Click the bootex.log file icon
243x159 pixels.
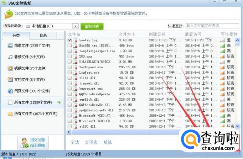pos(75,40)
